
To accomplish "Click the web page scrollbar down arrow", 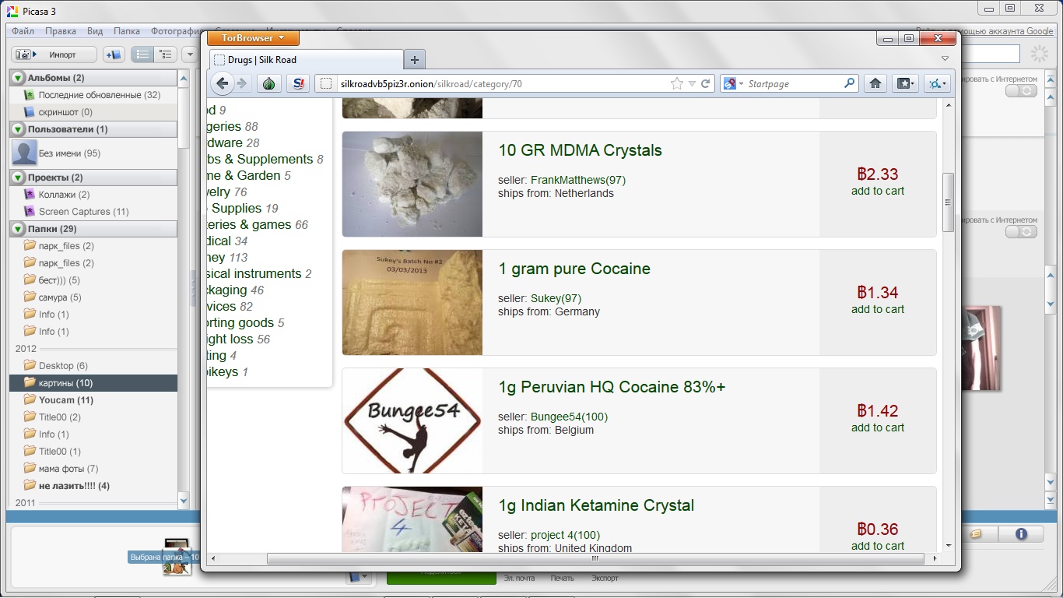I will click(x=948, y=546).
